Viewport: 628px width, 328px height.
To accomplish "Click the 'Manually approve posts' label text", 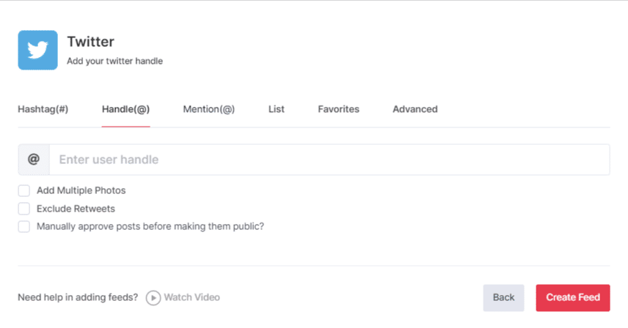I will point(150,227).
